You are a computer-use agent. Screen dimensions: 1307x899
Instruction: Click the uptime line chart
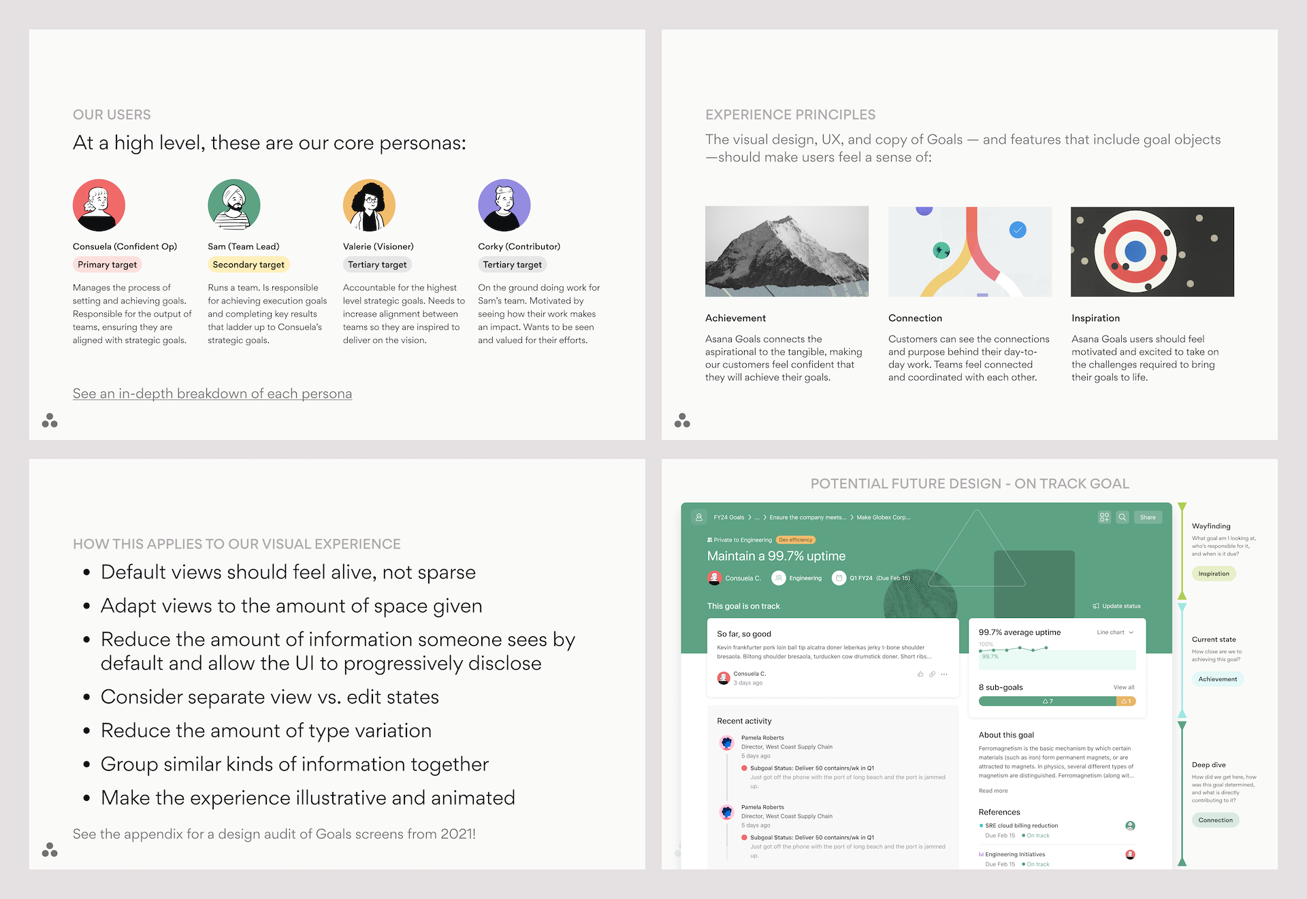click(1057, 655)
